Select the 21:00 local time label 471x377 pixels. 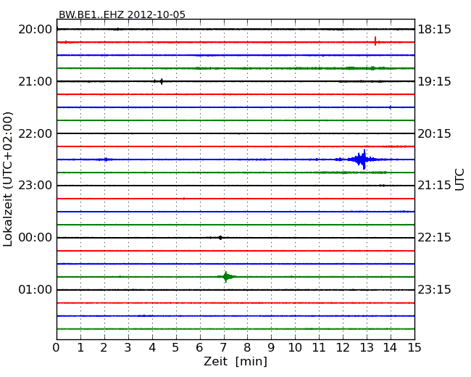coord(36,81)
